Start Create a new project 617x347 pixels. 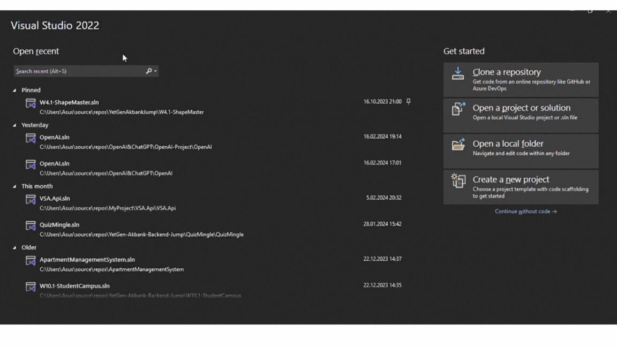(521, 187)
